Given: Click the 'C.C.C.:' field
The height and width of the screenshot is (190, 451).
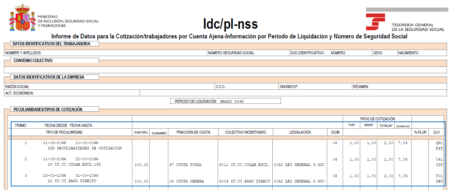Looking at the screenshot, I should pos(246,87).
